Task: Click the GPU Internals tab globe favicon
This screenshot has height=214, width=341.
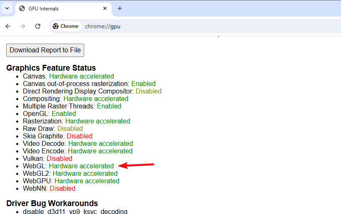Action: (22, 8)
